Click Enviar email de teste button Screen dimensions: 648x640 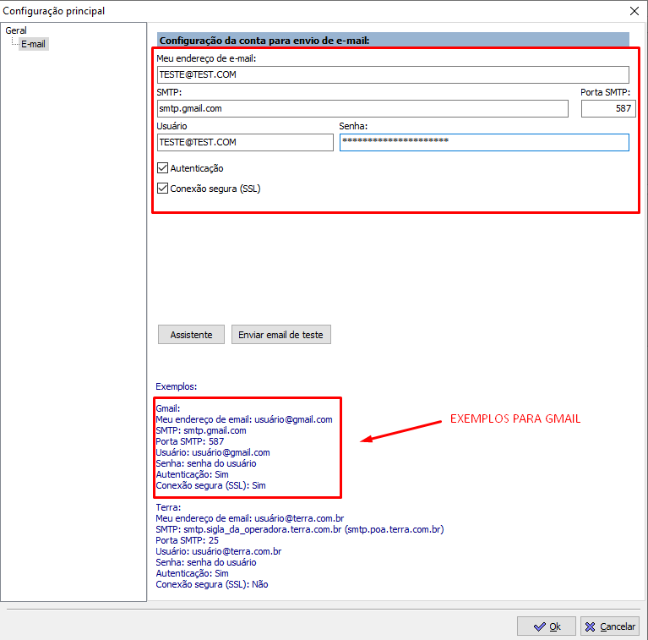coord(281,335)
